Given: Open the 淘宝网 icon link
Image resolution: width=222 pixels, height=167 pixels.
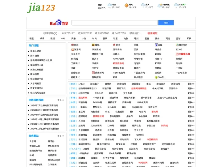Looking at the screenshot, I should click(72, 49).
